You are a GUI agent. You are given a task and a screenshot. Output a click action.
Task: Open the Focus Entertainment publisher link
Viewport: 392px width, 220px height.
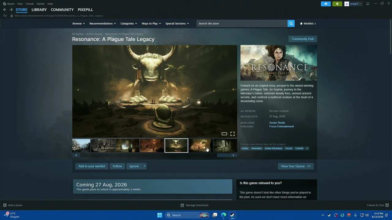tap(281, 127)
